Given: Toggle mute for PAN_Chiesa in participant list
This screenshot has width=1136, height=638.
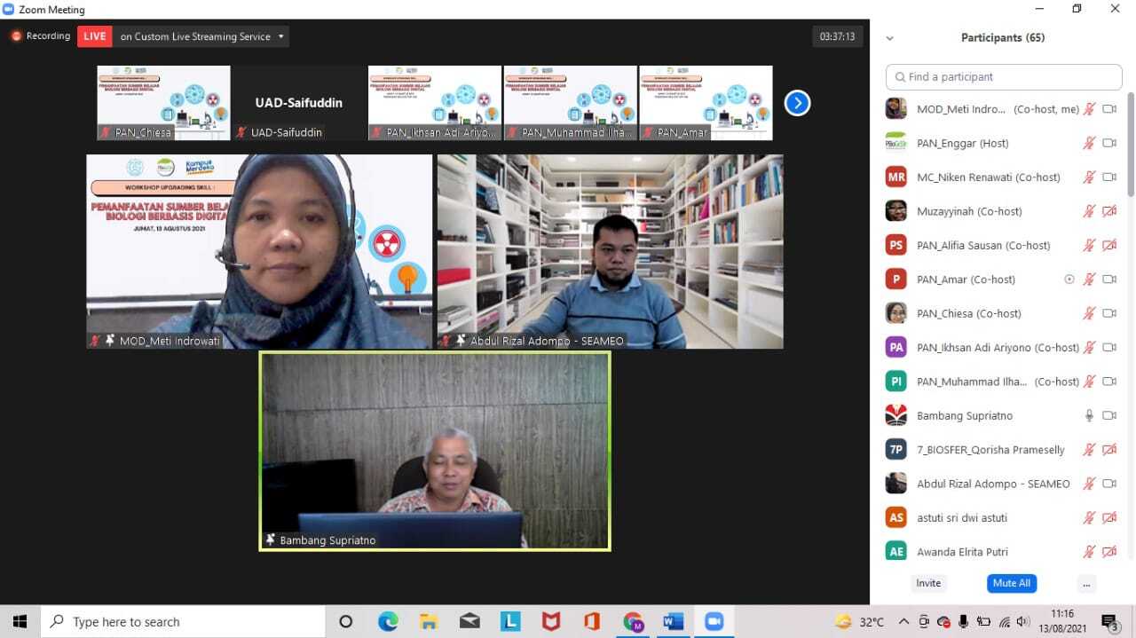Looking at the screenshot, I should click(1089, 313).
